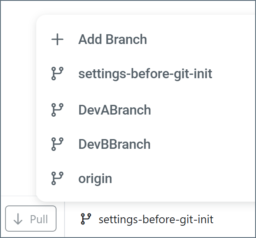Image resolution: width=256 pixels, height=238 pixels.
Task: Select Add Branch from the branch menu
Action: click(x=113, y=40)
